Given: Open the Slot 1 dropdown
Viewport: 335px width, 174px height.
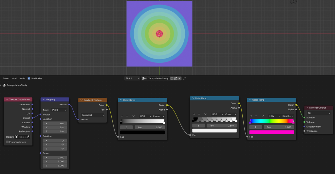Looking at the screenshot, I should point(132,78).
